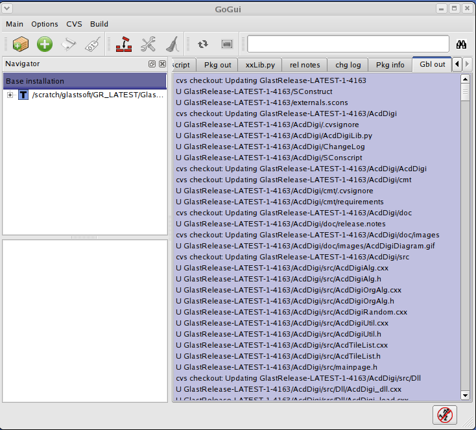Click the AcdDigi/.cvsignore output line
This screenshot has width=476, height=430.
267,125
